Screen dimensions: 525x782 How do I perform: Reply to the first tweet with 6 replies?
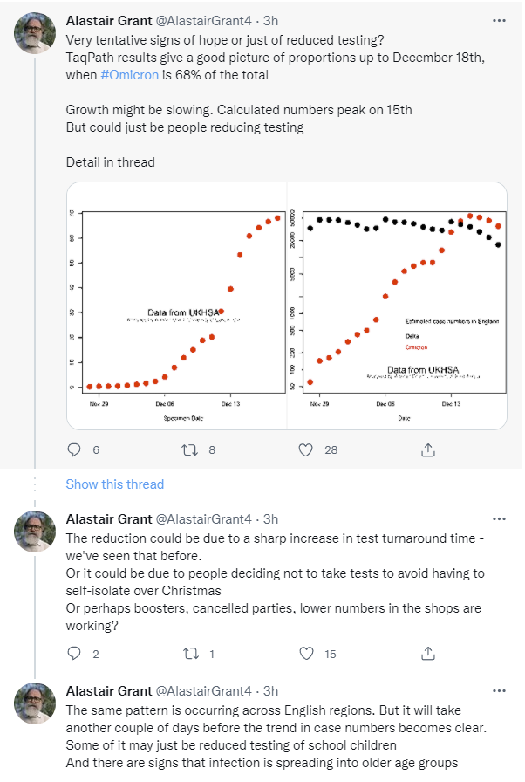(x=74, y=450)
